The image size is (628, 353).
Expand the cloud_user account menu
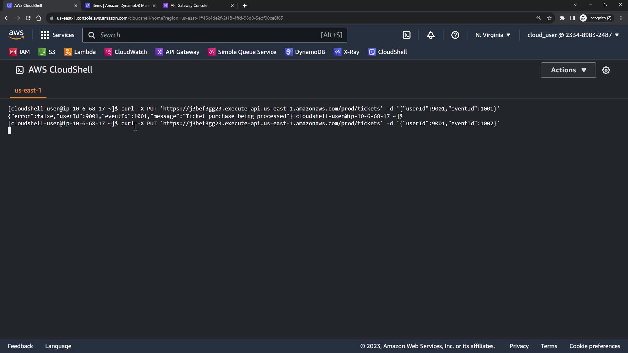click(573, 35)
